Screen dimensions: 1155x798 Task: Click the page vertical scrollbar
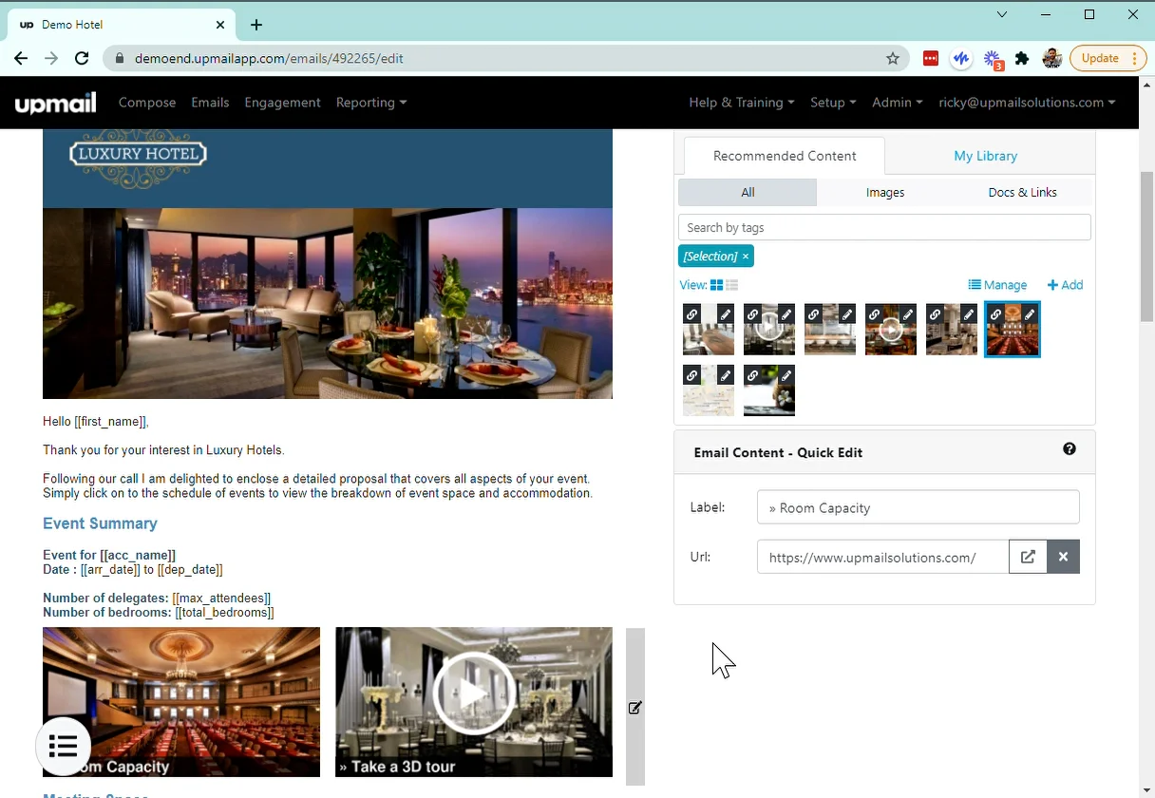[x=1146, y=246]
